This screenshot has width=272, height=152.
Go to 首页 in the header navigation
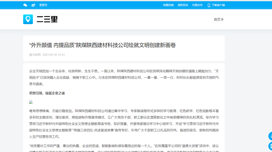click(217, 19)
